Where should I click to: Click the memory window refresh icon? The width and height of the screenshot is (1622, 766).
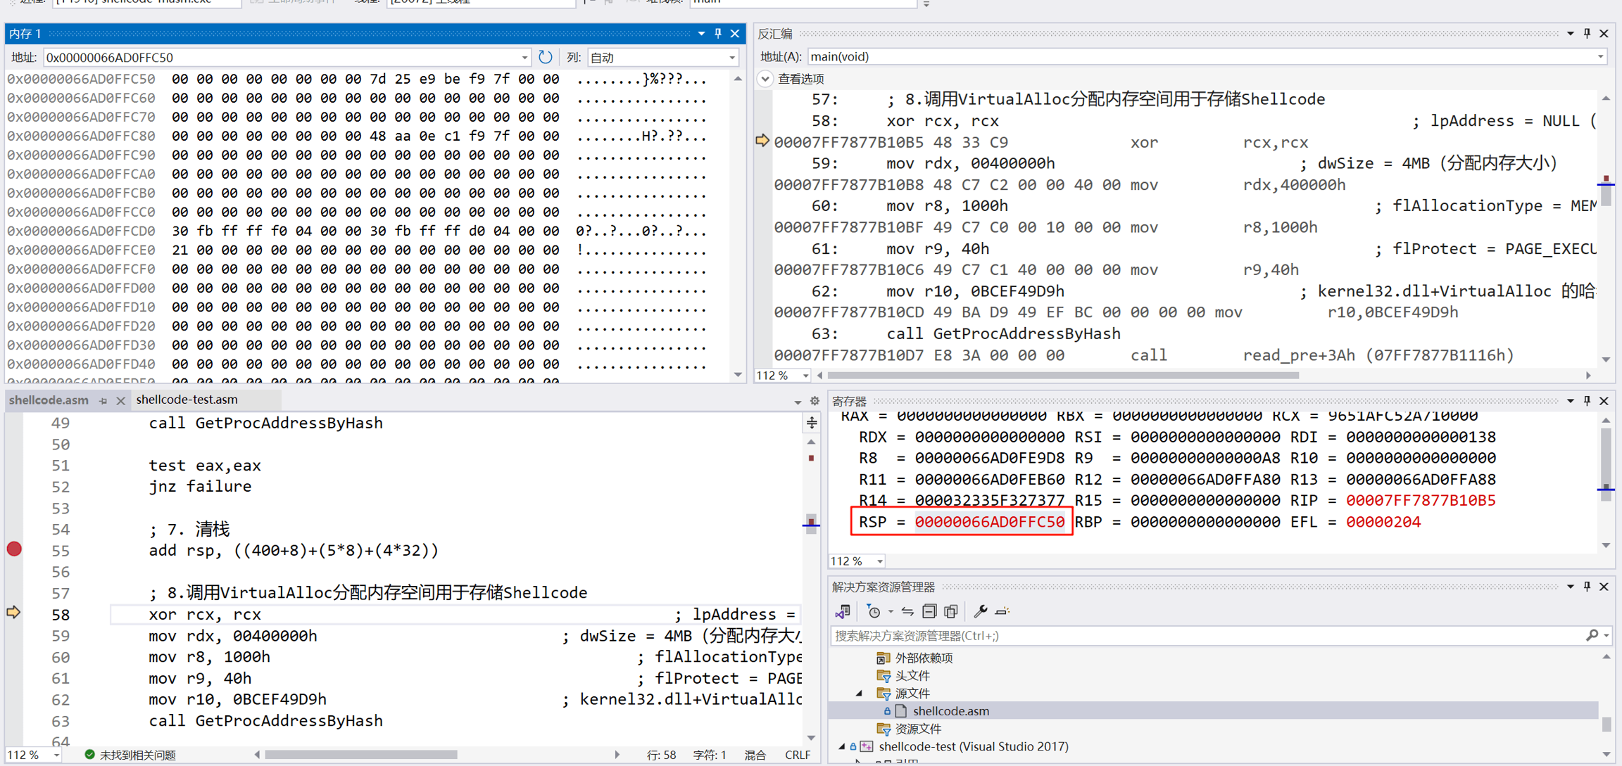click(545, 57)
